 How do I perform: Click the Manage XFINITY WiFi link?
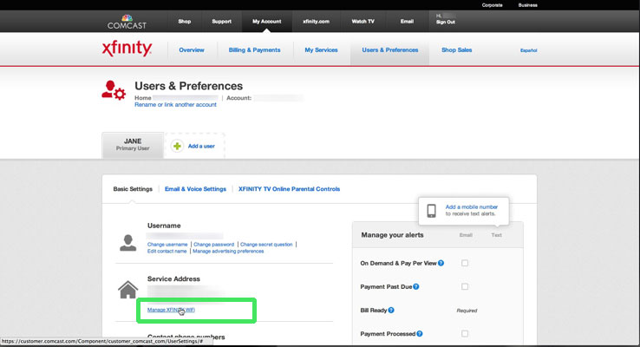178,310
